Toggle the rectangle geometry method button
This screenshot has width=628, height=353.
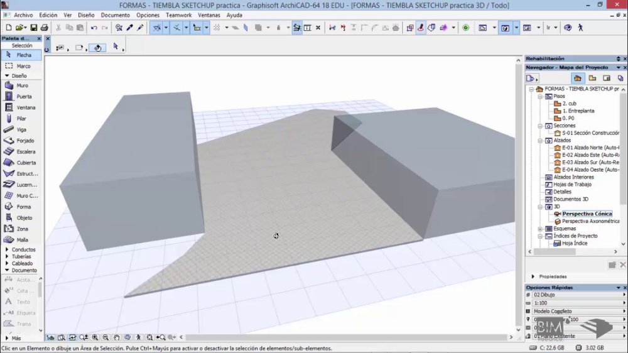(79, 48)
